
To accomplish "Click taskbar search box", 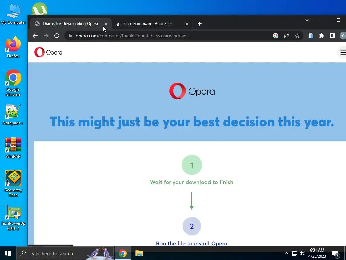I will [x=65, y=253].
